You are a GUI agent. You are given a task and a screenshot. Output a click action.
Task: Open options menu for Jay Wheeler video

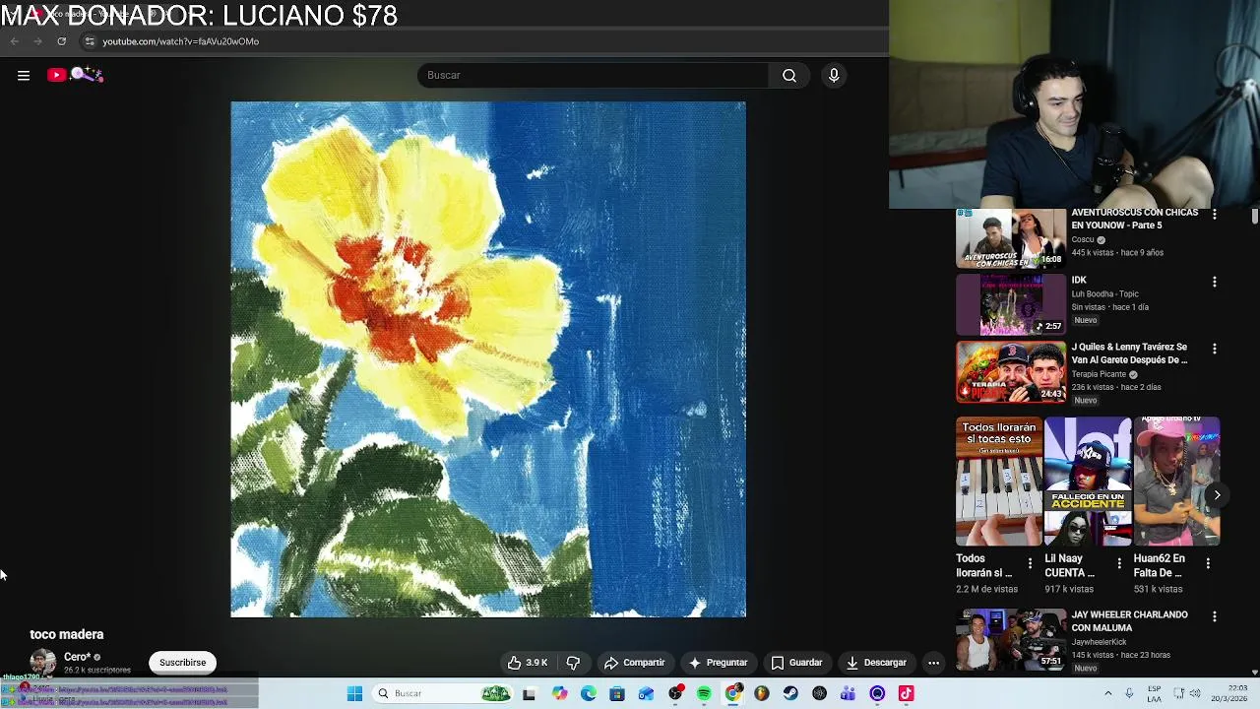click(x=1215, y=616)
